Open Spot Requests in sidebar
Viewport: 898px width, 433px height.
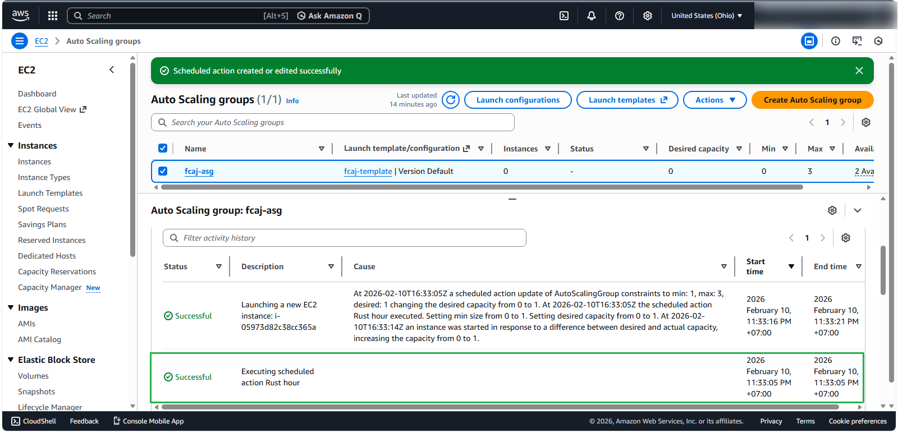pyautogui.click(x=43, y=209)
